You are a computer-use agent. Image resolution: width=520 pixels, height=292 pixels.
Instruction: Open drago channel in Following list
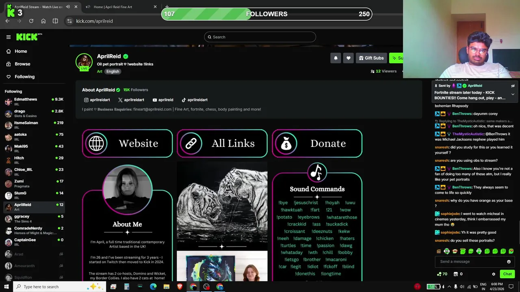[x=34, y=113]
